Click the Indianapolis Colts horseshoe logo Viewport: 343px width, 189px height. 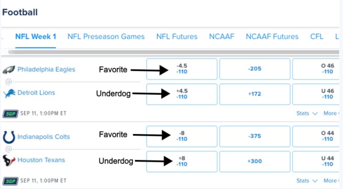point(9,137)
